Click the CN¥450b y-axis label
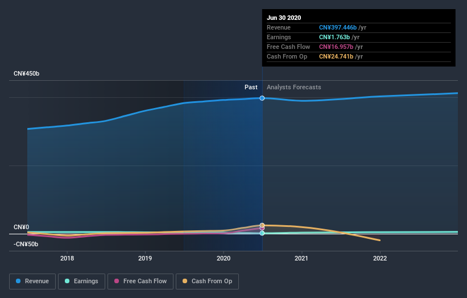Viewport: 467px width, 298px height. click(x=27, y=73)
